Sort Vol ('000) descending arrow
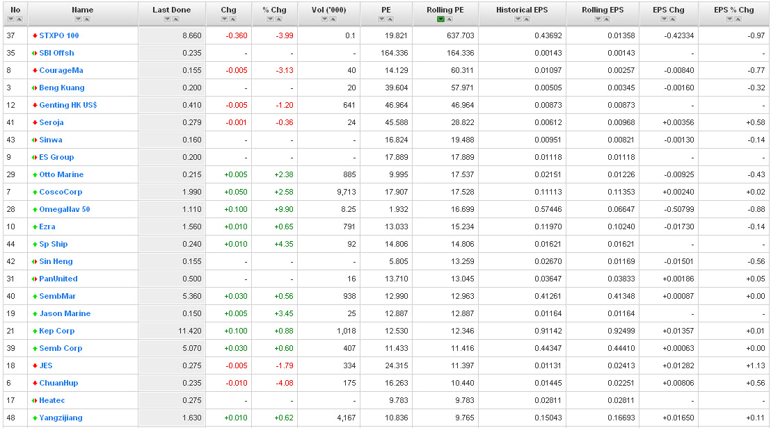The height and width of the screenshot is (428, 771). 324,19
